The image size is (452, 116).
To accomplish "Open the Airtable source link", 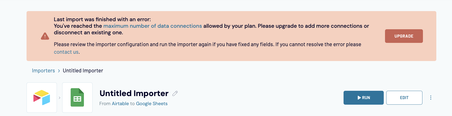I will pos(120,104).
